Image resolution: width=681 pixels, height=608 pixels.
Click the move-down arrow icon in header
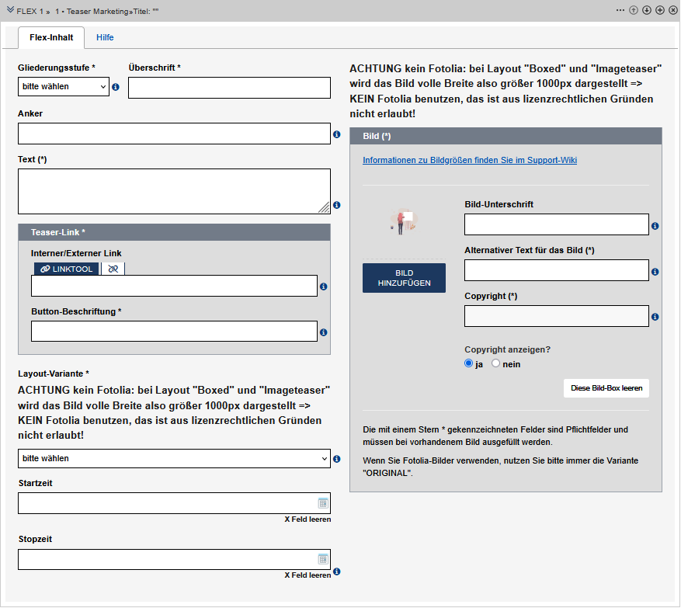pos(646,10)
